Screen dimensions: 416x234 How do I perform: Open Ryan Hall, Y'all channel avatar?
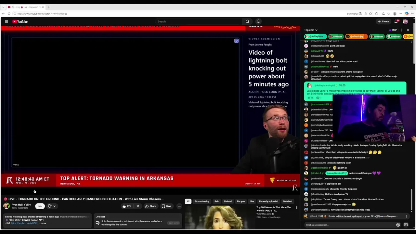(x=6, y=206)
